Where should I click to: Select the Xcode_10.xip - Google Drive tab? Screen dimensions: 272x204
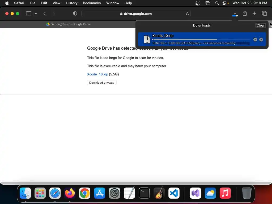tap(68, 24)
